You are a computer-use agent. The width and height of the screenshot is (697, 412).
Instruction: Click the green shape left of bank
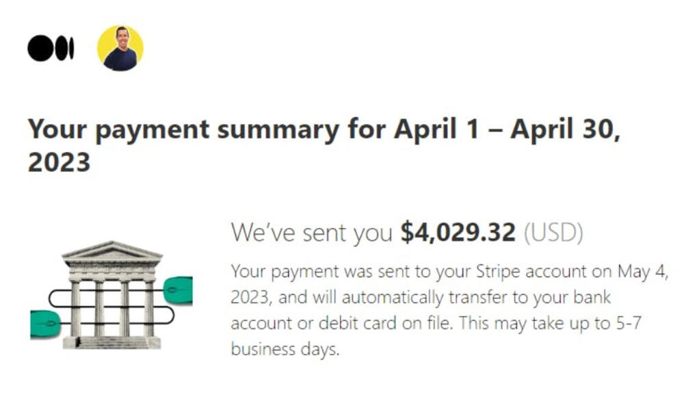[45, 323]
